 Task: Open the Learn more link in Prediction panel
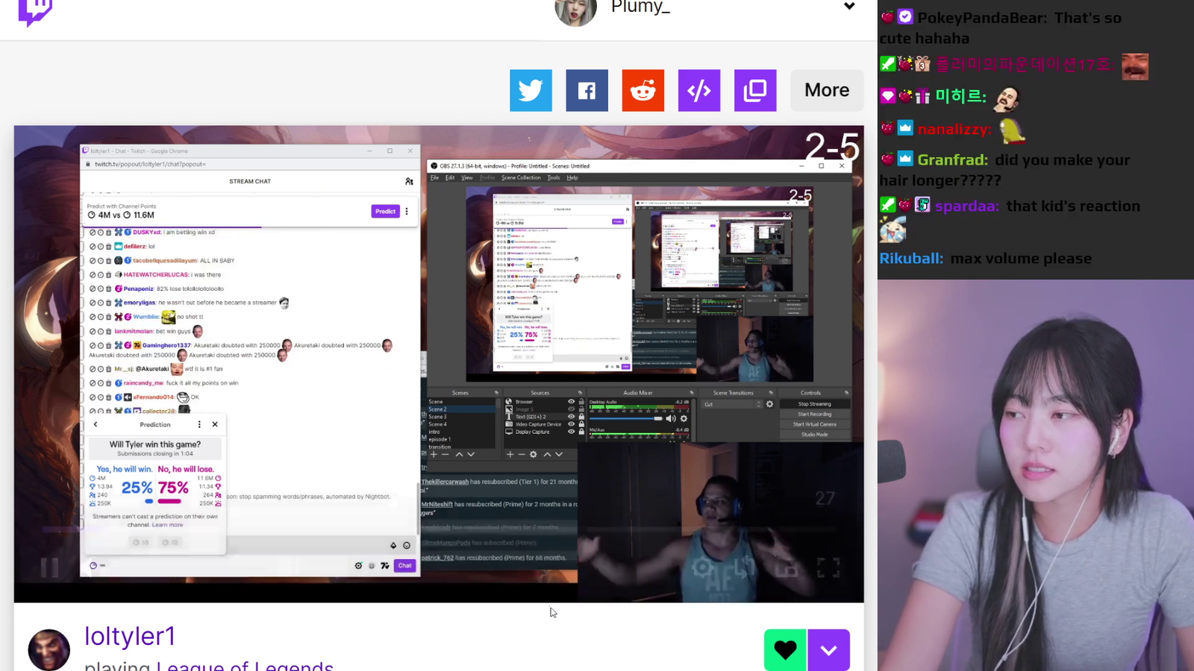click(x=168, y=525)
